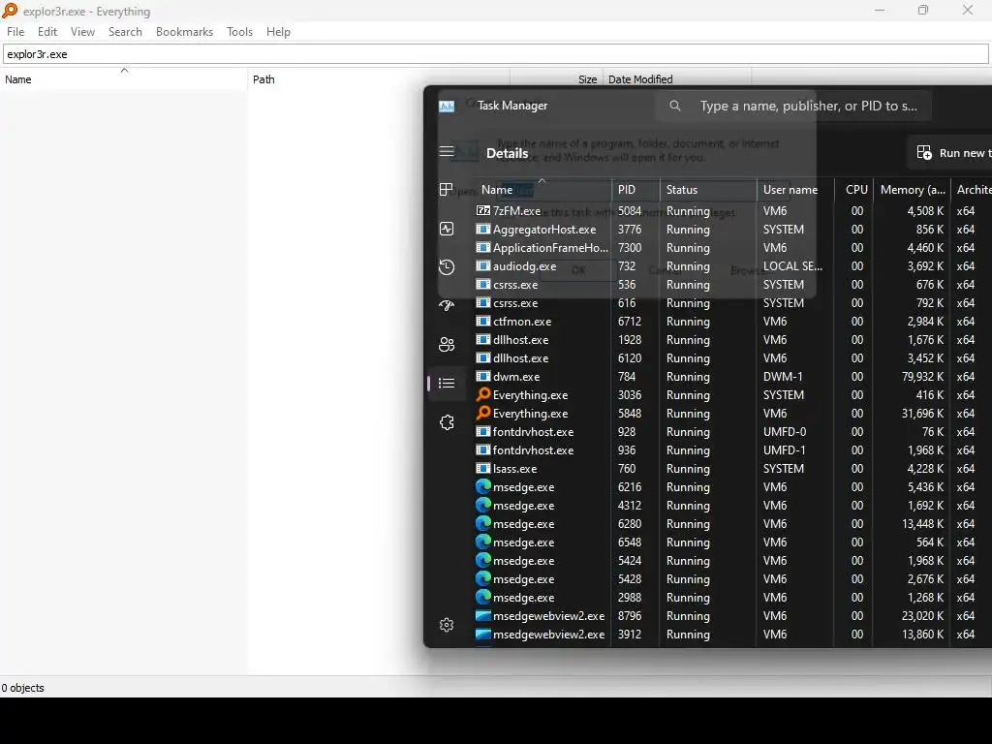This screenshot has width=992, height=744.
Task: Click the 0 objects status bar text
Action: click(x=23, y=688)
